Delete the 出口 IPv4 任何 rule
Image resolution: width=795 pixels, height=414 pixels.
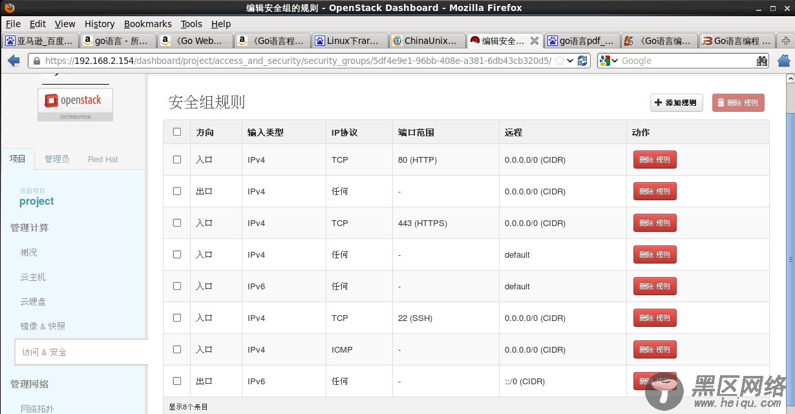pos(655,191)
